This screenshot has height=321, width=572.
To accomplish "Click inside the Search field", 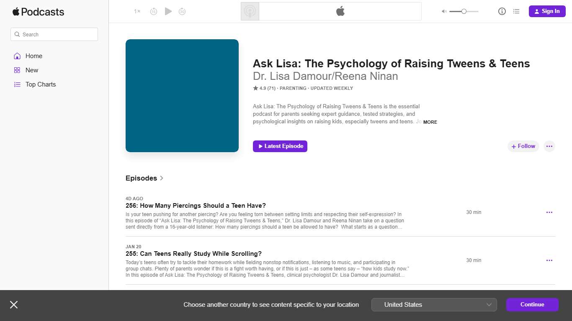I will 54,34.
